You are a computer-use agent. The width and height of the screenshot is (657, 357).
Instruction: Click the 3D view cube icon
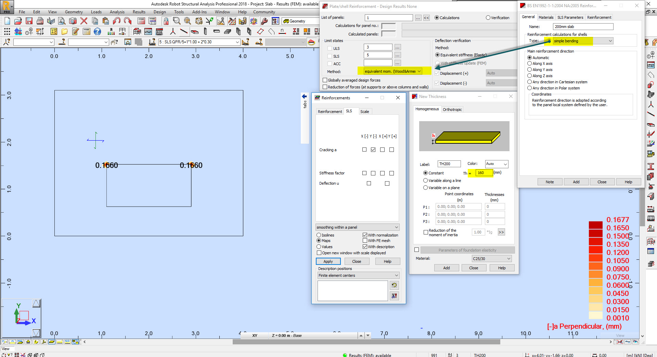(x=254, y=21)
